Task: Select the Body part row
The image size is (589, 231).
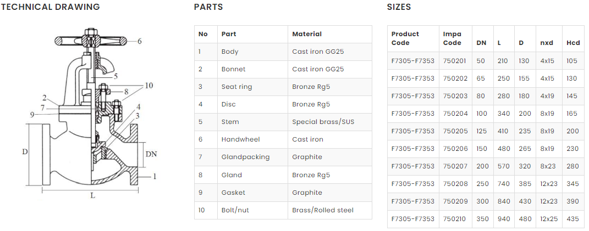Action: [x=283, y=52]
